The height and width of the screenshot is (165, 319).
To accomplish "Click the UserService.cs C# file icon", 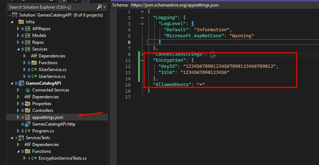I will 34,76.
